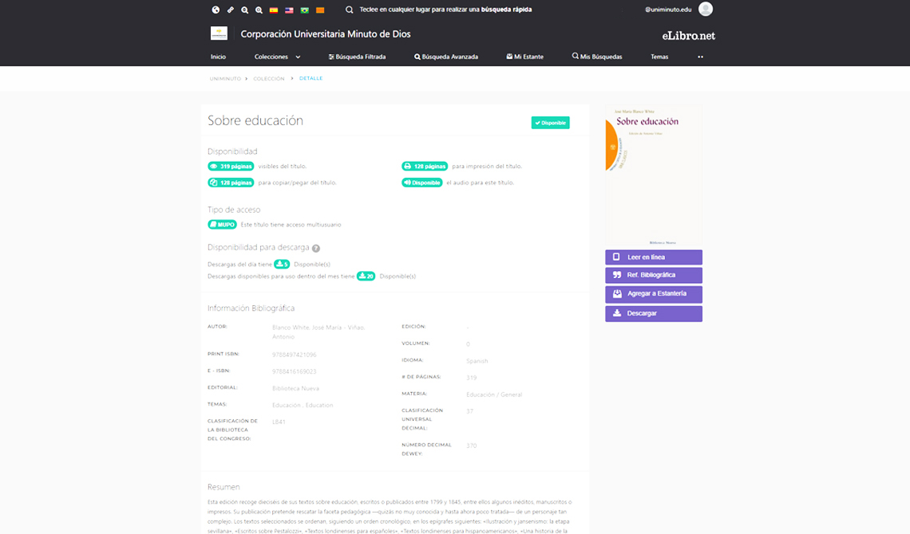Screen dimensions: 910x534
Task: Open the Colecciones menu
Action: click(271, 57)
